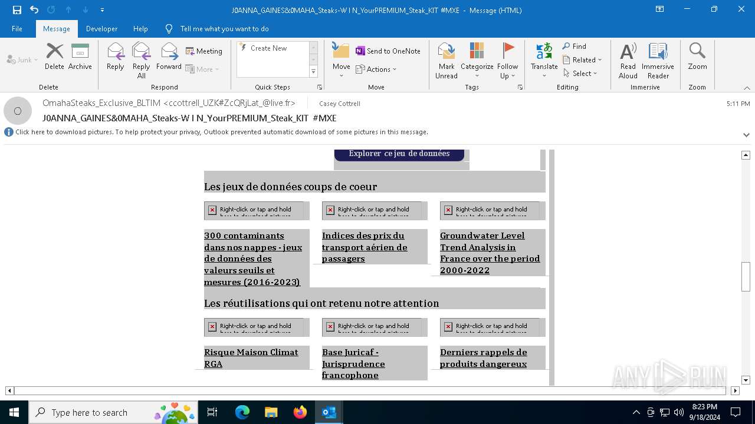This screenshot has width=755, height=424.
Task: Click the vertical scrollbar thumb
Action: tap(746, 276)
